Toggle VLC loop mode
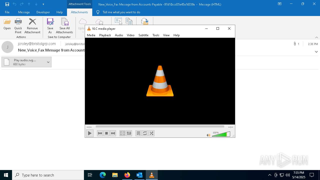 145,133
